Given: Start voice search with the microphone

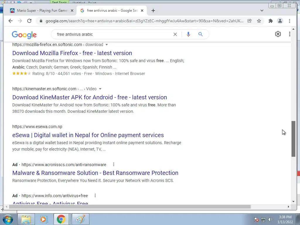Looking at the screenshot, I should click(188, 34).
